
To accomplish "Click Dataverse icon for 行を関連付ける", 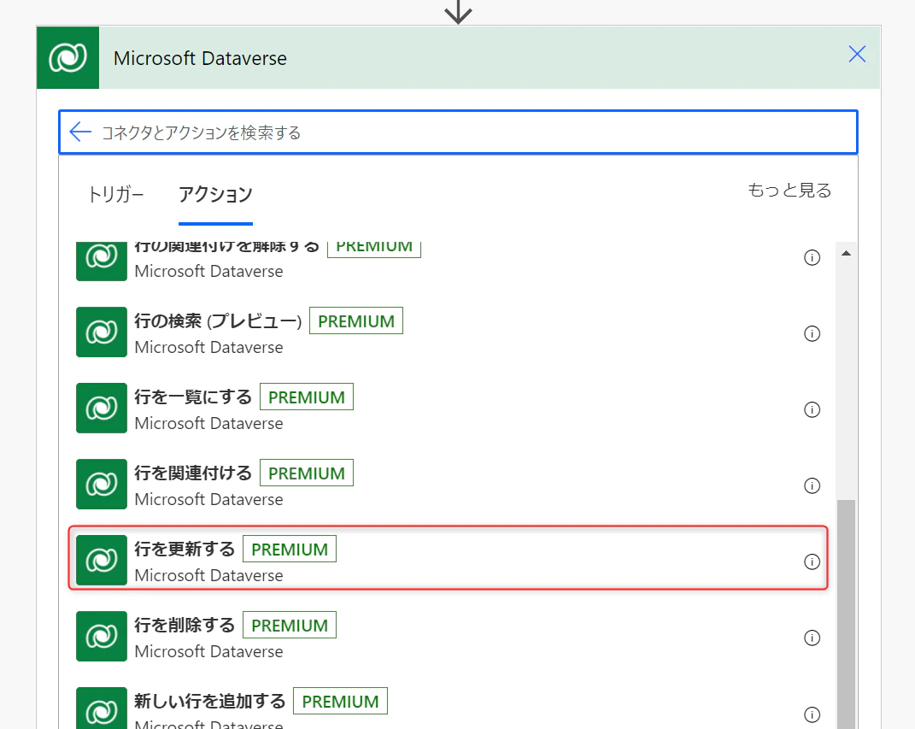I will click(x=102, y=484).
